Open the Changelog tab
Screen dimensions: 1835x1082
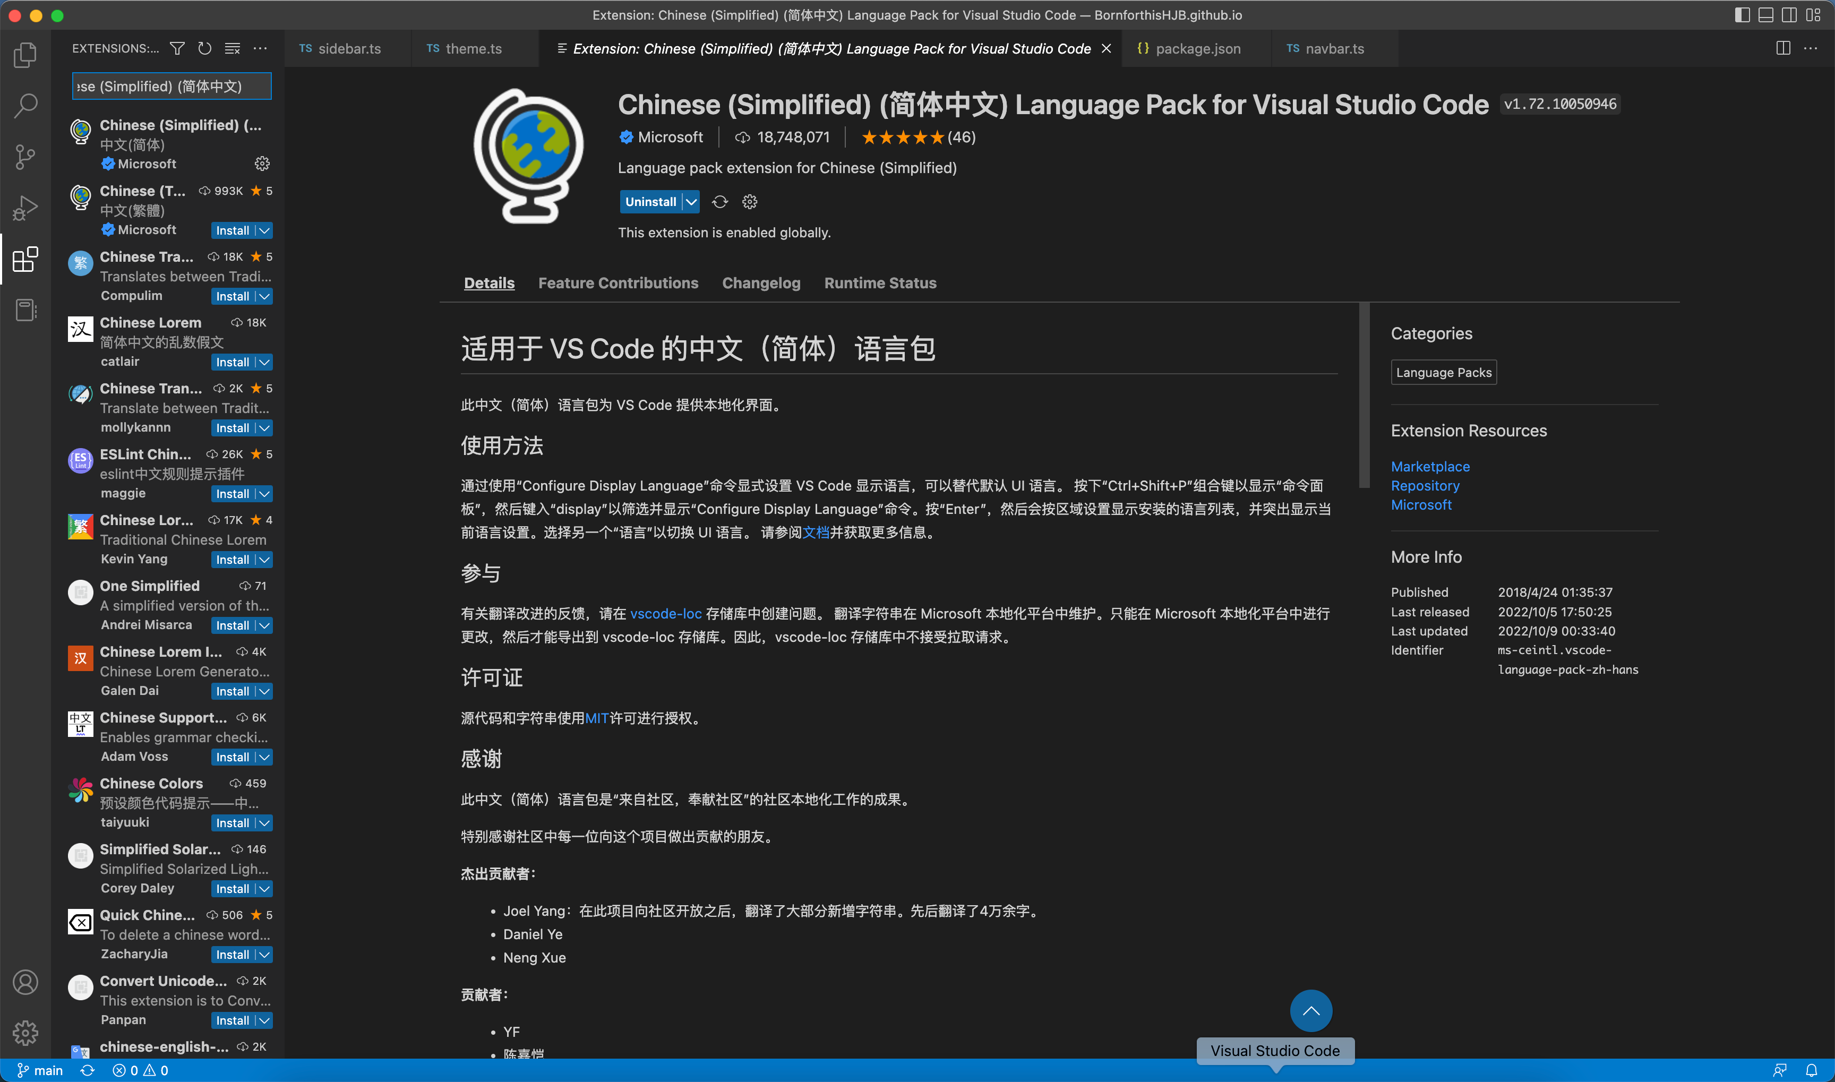[x=760, y=283]
